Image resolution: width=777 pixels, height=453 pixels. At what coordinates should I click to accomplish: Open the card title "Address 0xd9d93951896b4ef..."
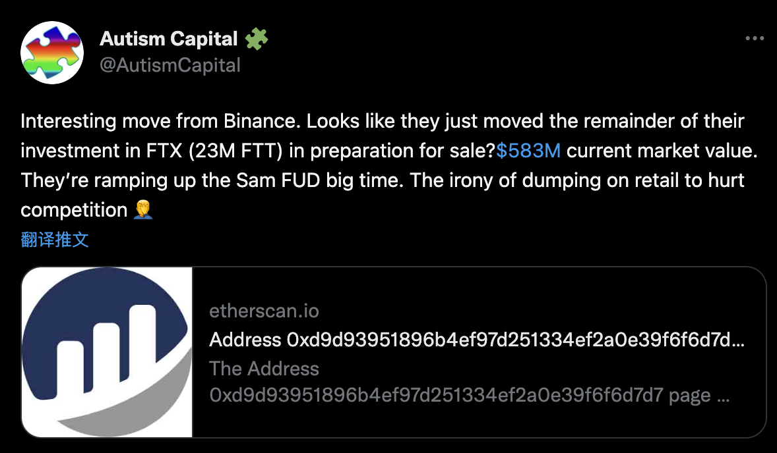[477, 340]
